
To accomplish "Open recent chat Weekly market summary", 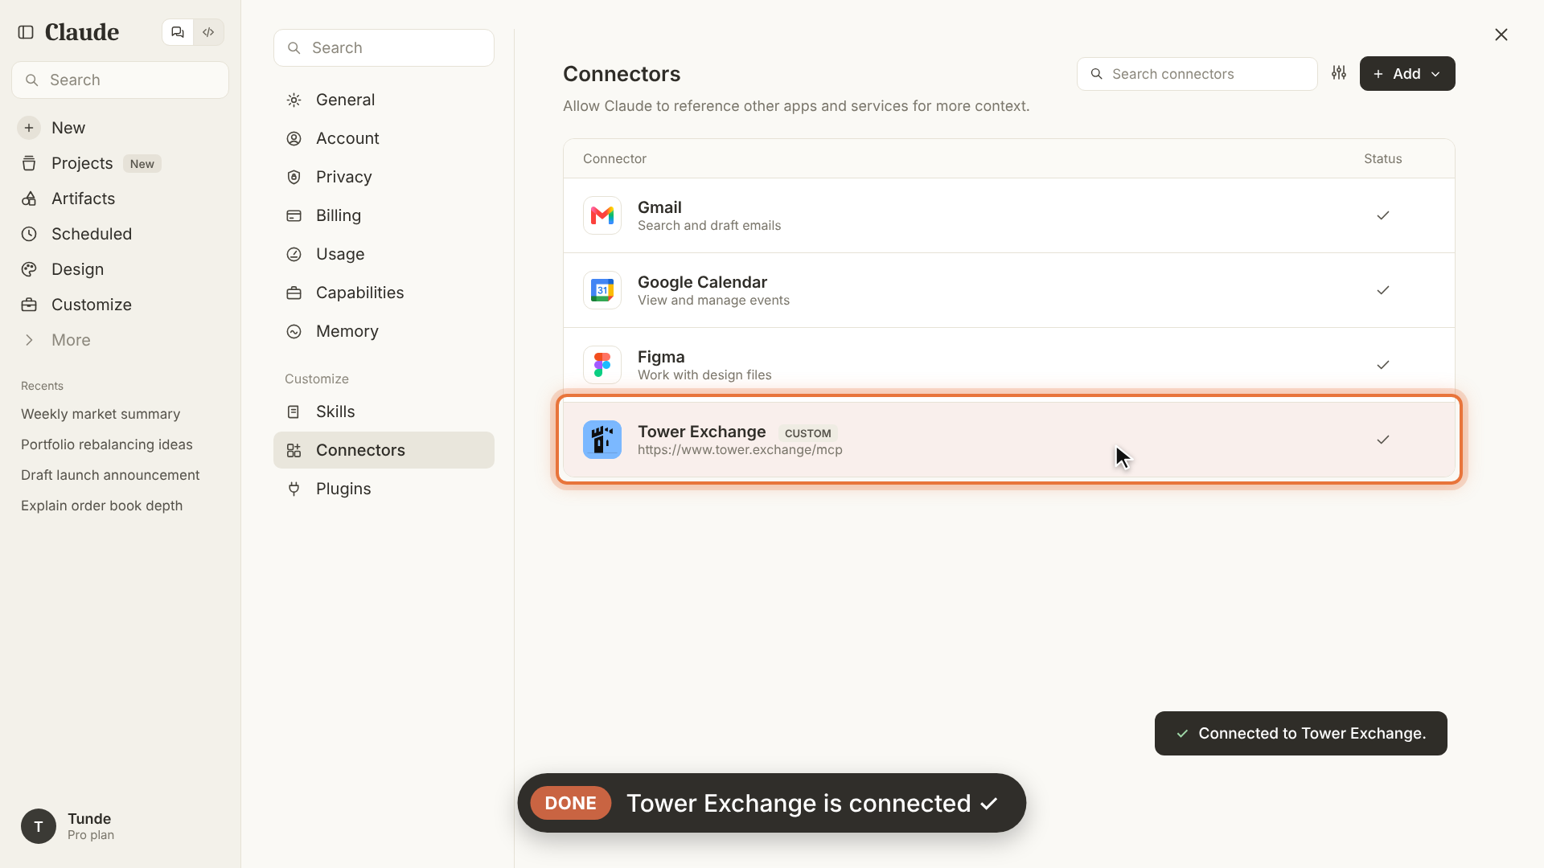I will tap(101, 414).
